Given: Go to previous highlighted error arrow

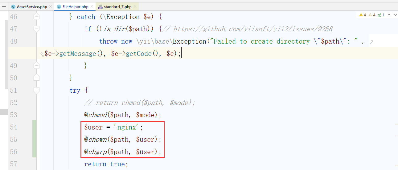Looking at the screenshot, I should (389, 15).
